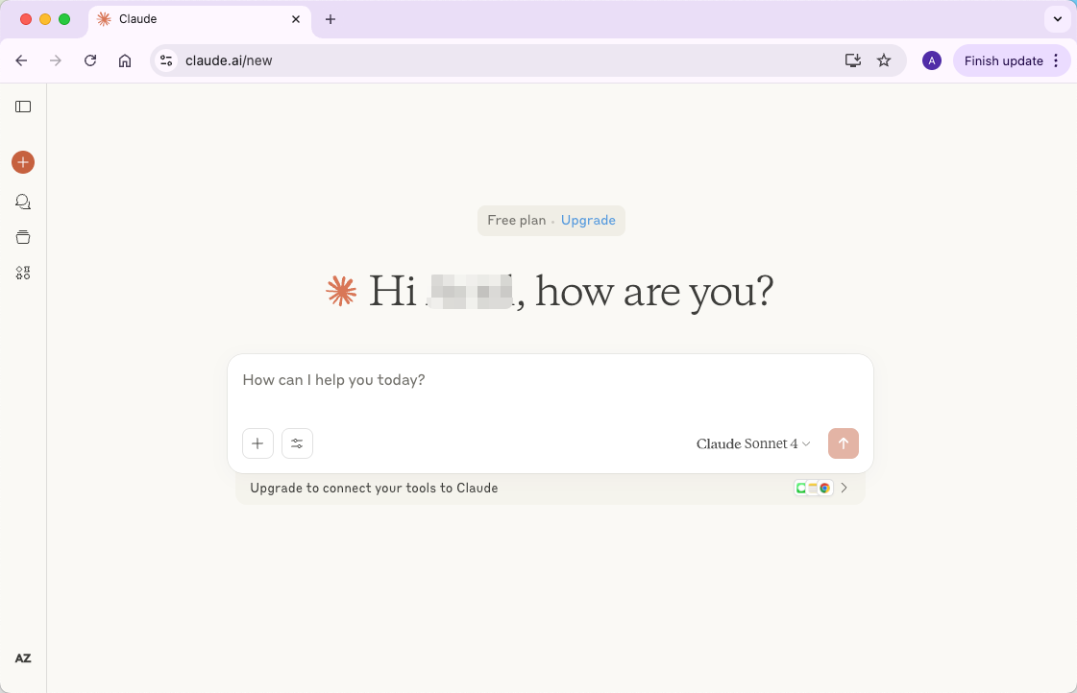This screenshot has height=693, width=1077.
Task: Click the Claude starburst logo by the greeting
Action: [341, 292]
